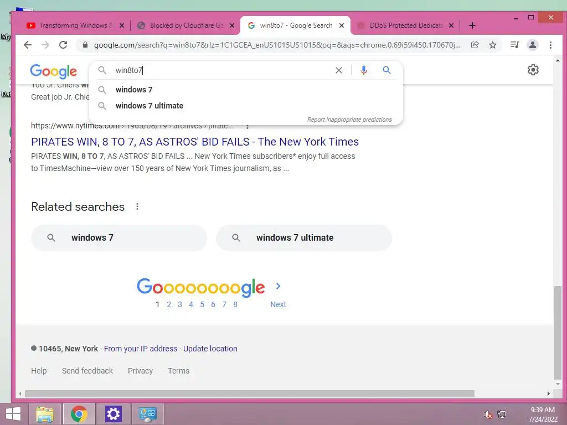Open more options for the nytimes result
Image resolution: width=567 pixels, height=425 pixels.
(x=248, y=126)
